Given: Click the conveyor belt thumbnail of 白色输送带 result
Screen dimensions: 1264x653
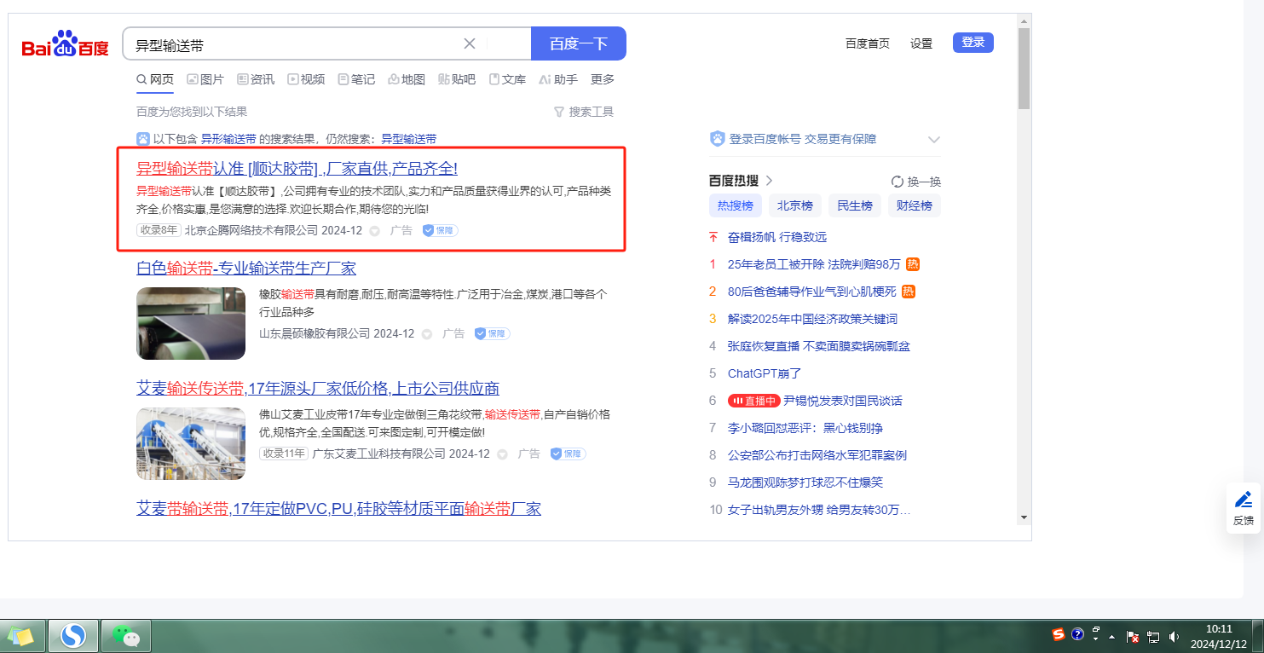Looking at the screenshot, I should (x=191, y=323).
